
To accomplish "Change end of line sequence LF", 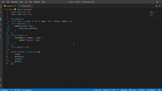I will click(118, 90).
